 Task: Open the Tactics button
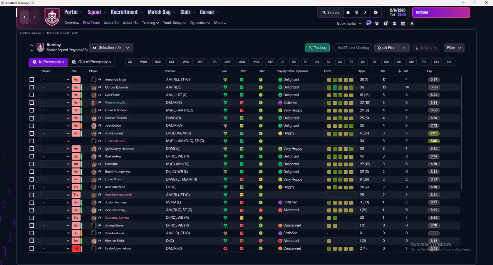[317, 48]
